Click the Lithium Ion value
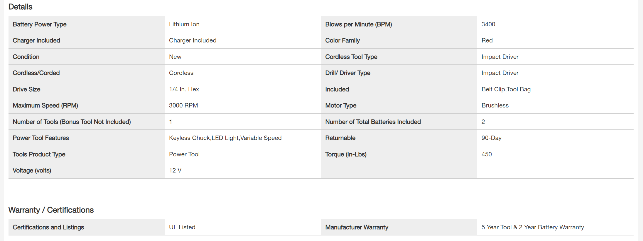Screen dimensions: 643x241 tap(184, 24)
